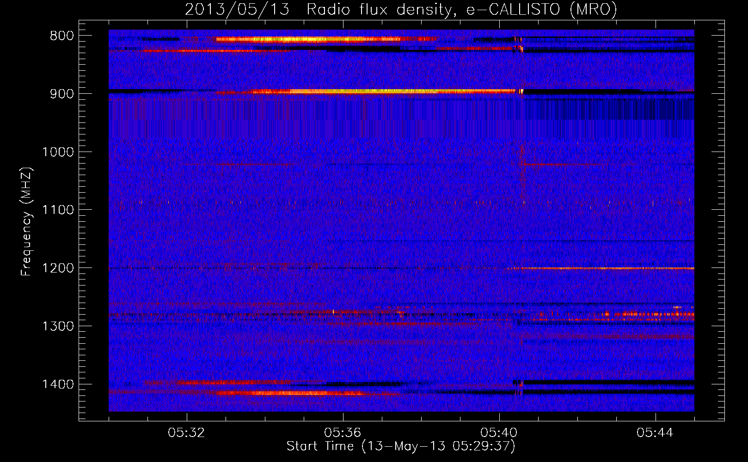This screenshot has height=462, width=748.
Task: Click the plot title "2013/05/13 Radio flux density, e-CALLISTO (MRO)"
Action: click(401, 9)
